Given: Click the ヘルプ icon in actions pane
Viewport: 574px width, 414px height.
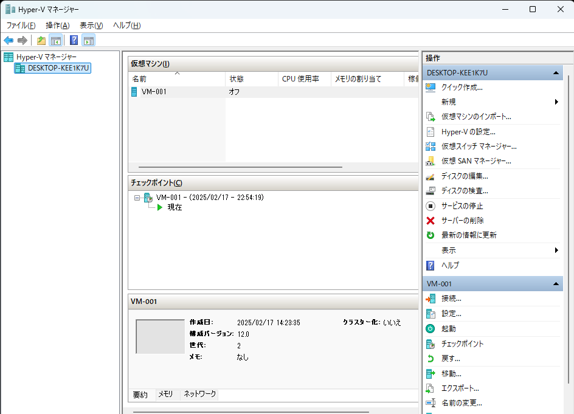Looking at the screenshot, I should point(431,266).
